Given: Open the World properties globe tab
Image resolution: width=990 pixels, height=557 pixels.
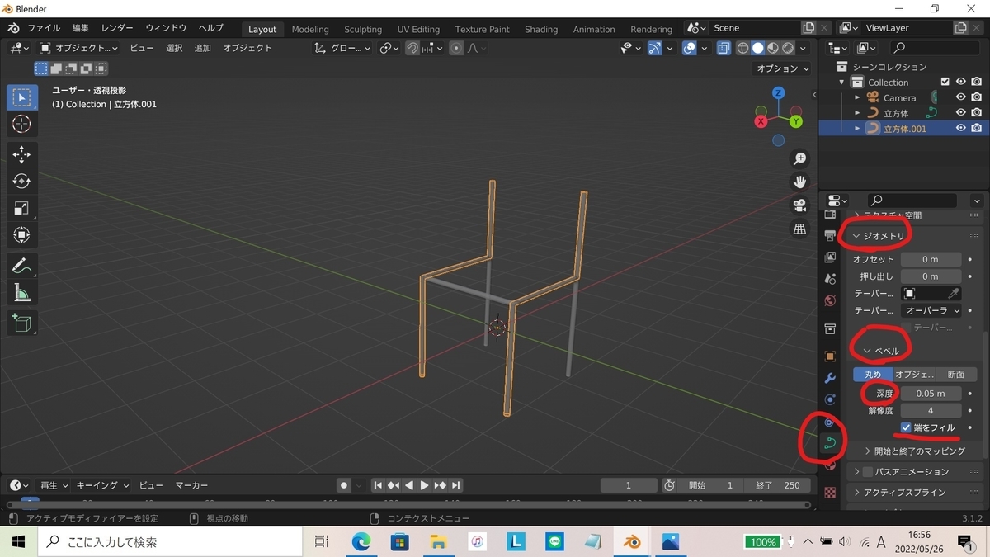Looking at the screenshot, I should coord(831,300).
